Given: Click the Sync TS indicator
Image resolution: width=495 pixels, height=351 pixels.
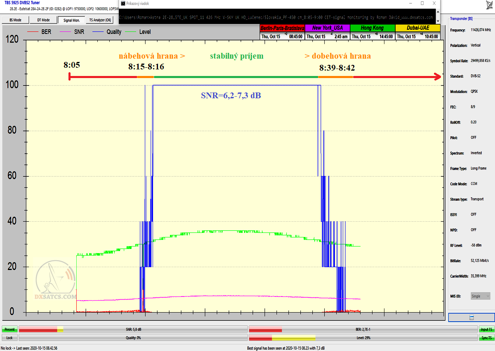Looking at the screenshot, I should click(485, 338).
